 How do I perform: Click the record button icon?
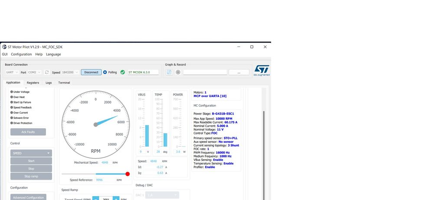click(178, 72)
